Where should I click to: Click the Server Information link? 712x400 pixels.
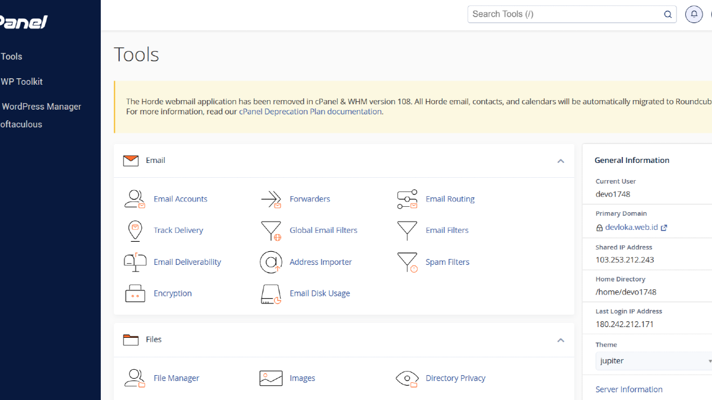tap(629, 389)
